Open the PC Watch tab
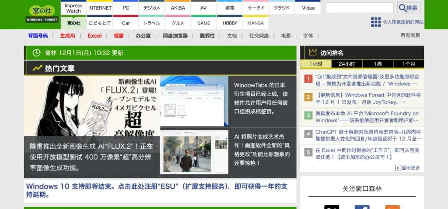Image resolution: width=448 pixels, height=209 pixels. pyautogui.click(x=126, y=8)
